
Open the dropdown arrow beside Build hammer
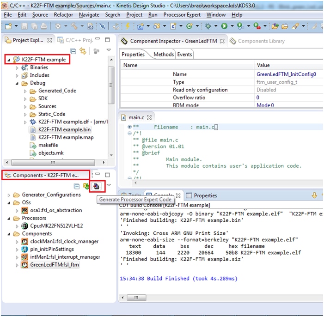point(82,26)
